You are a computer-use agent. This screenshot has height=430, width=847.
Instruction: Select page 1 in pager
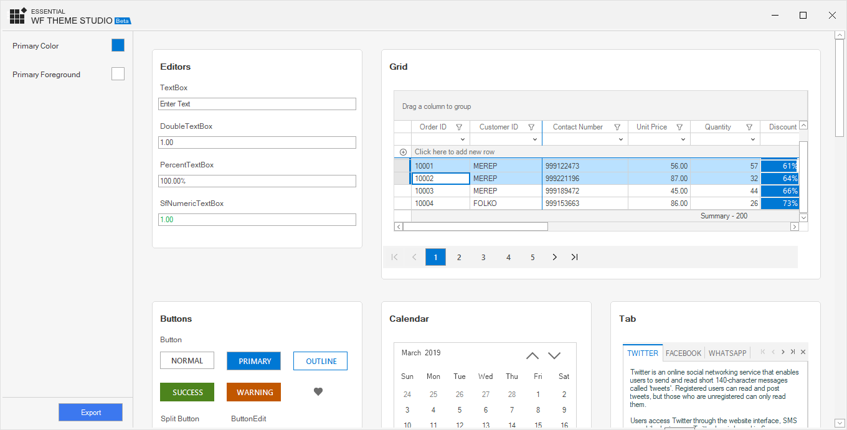(435, 257)
